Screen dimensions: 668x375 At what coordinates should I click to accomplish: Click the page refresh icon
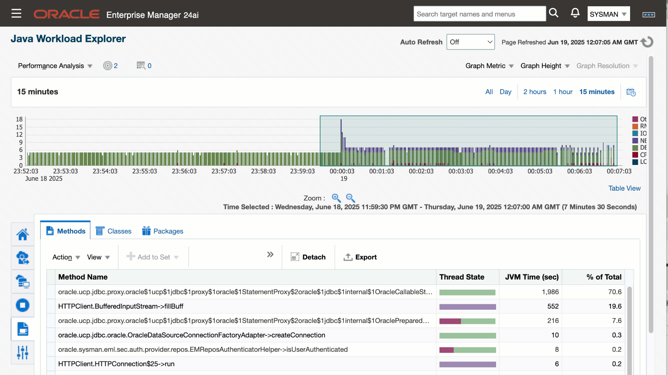pos(647,42)
